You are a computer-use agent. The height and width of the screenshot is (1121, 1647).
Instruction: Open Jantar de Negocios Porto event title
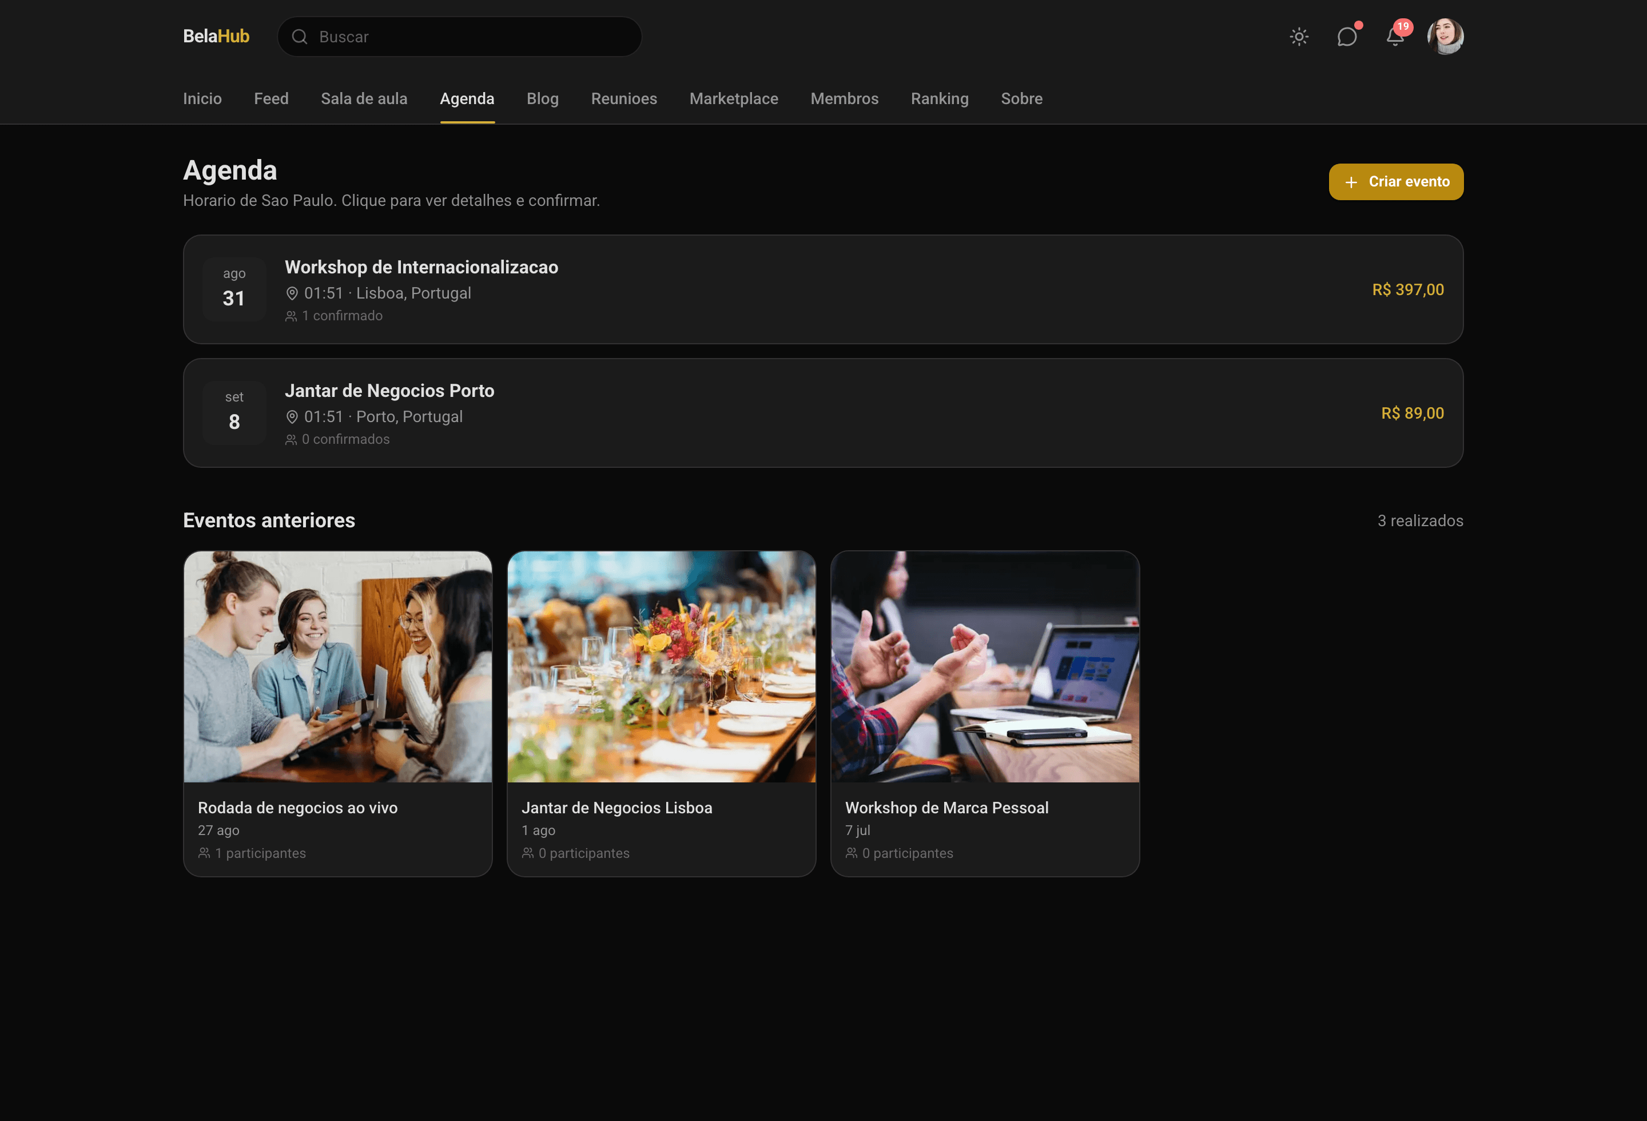390,391
